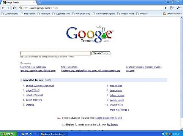The height and width of the screenshot is (136, 183).
Task: Open the page menu dropdown
Action: pos(172,8)
